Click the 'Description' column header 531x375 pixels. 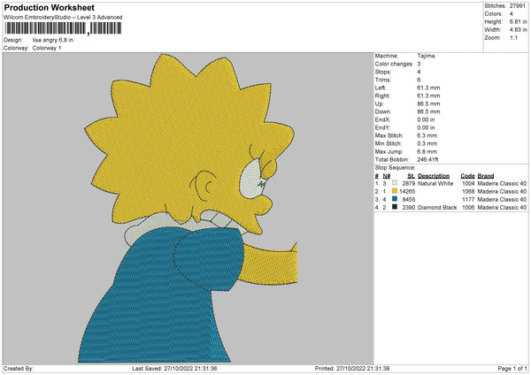point(434,176)
